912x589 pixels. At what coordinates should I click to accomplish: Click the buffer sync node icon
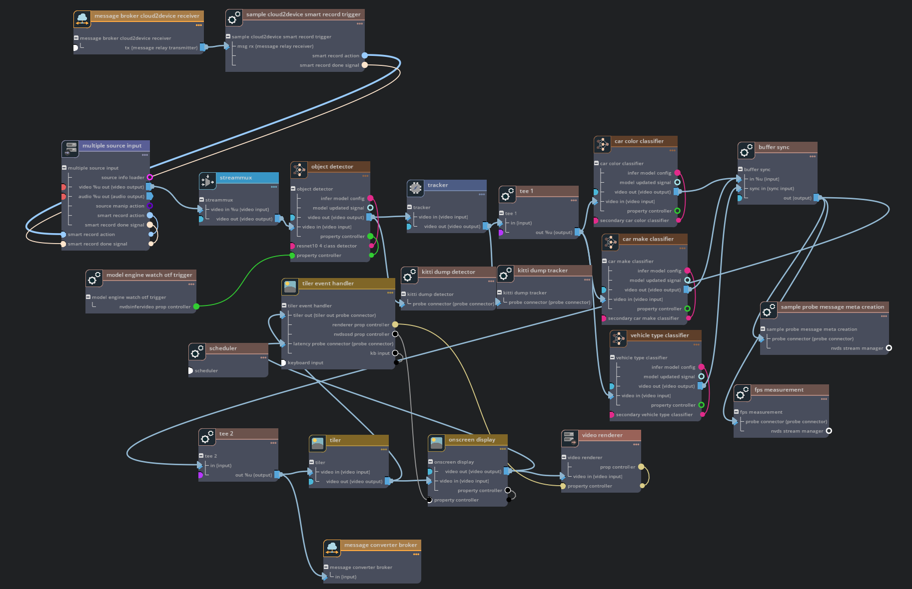pyautogui.click(x=746, y=150)
